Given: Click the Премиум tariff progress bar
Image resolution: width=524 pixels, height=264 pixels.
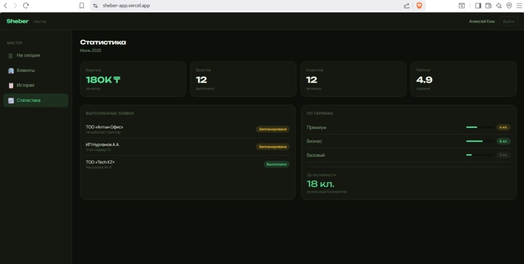Looking at the screenshot, I should tap(480, 127).
